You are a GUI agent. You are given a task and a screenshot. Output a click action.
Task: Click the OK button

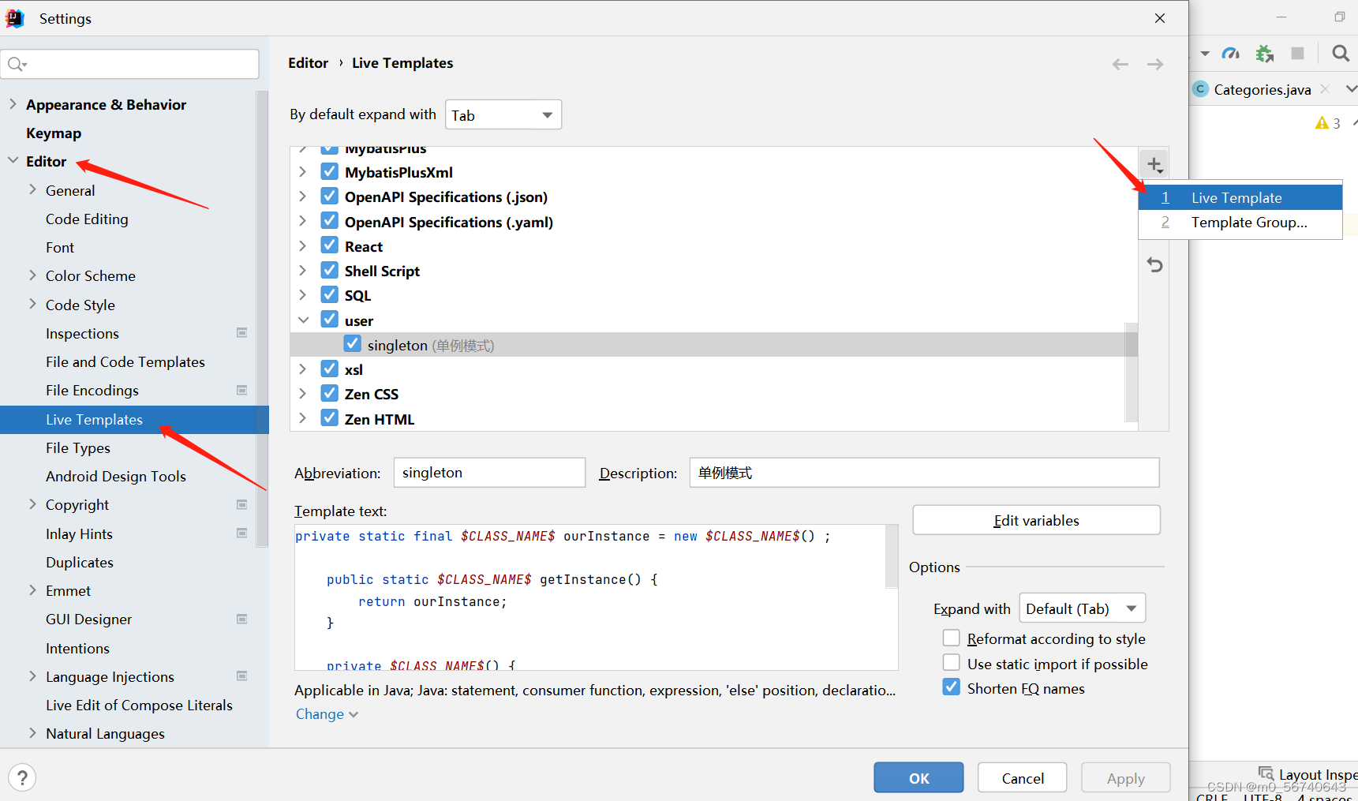(x=918, y=777)
